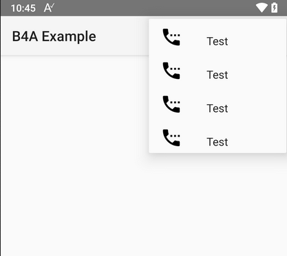The image size is (287, 256).
Task: Select the first Test menu entry text
Action: click(217, 41)
